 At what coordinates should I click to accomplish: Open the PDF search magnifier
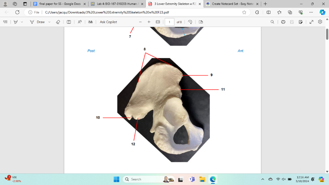[272, 22]
